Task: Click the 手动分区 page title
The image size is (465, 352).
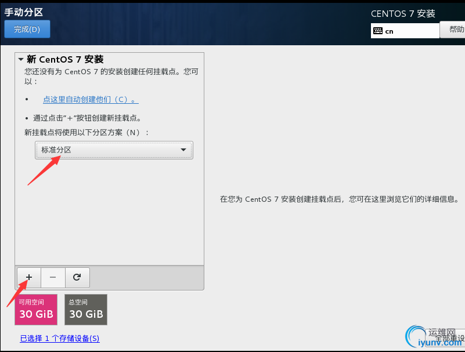Action: pos(24,12)
